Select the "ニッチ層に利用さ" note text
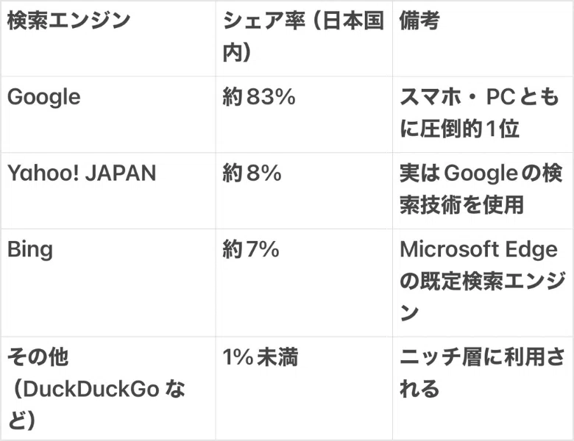This screenshot has width=574, height=441. point(482,357)
